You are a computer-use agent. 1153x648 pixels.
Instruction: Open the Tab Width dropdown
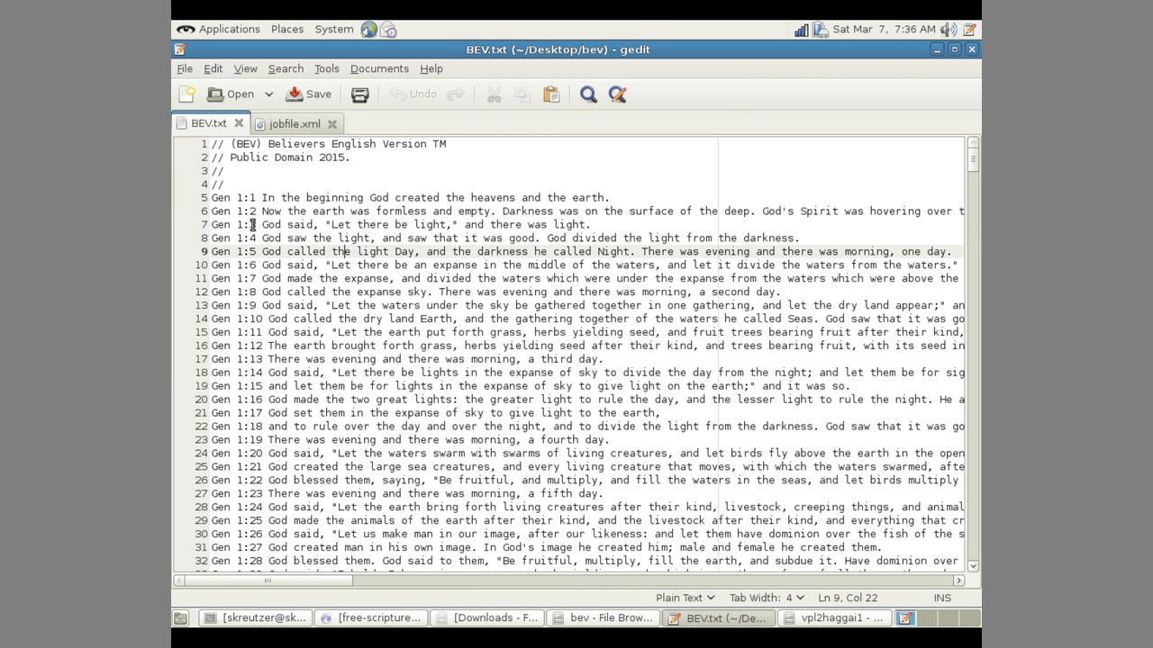click(767, 598)
